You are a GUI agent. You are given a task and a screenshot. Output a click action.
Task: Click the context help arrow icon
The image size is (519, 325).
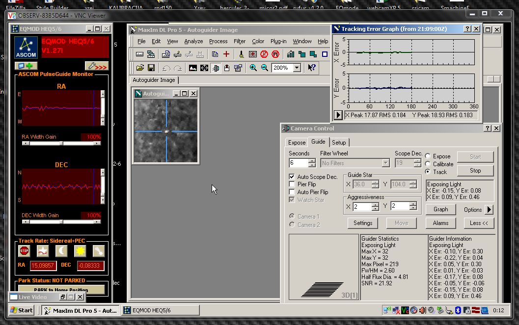[311, 68]
